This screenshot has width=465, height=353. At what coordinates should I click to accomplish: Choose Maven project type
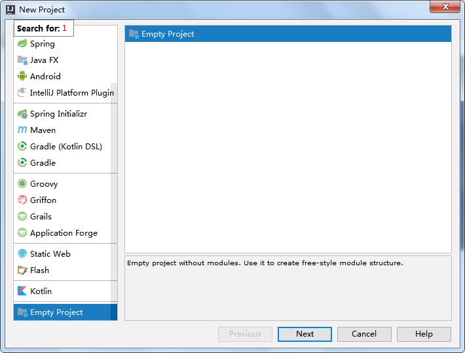[x=65, y=130]
